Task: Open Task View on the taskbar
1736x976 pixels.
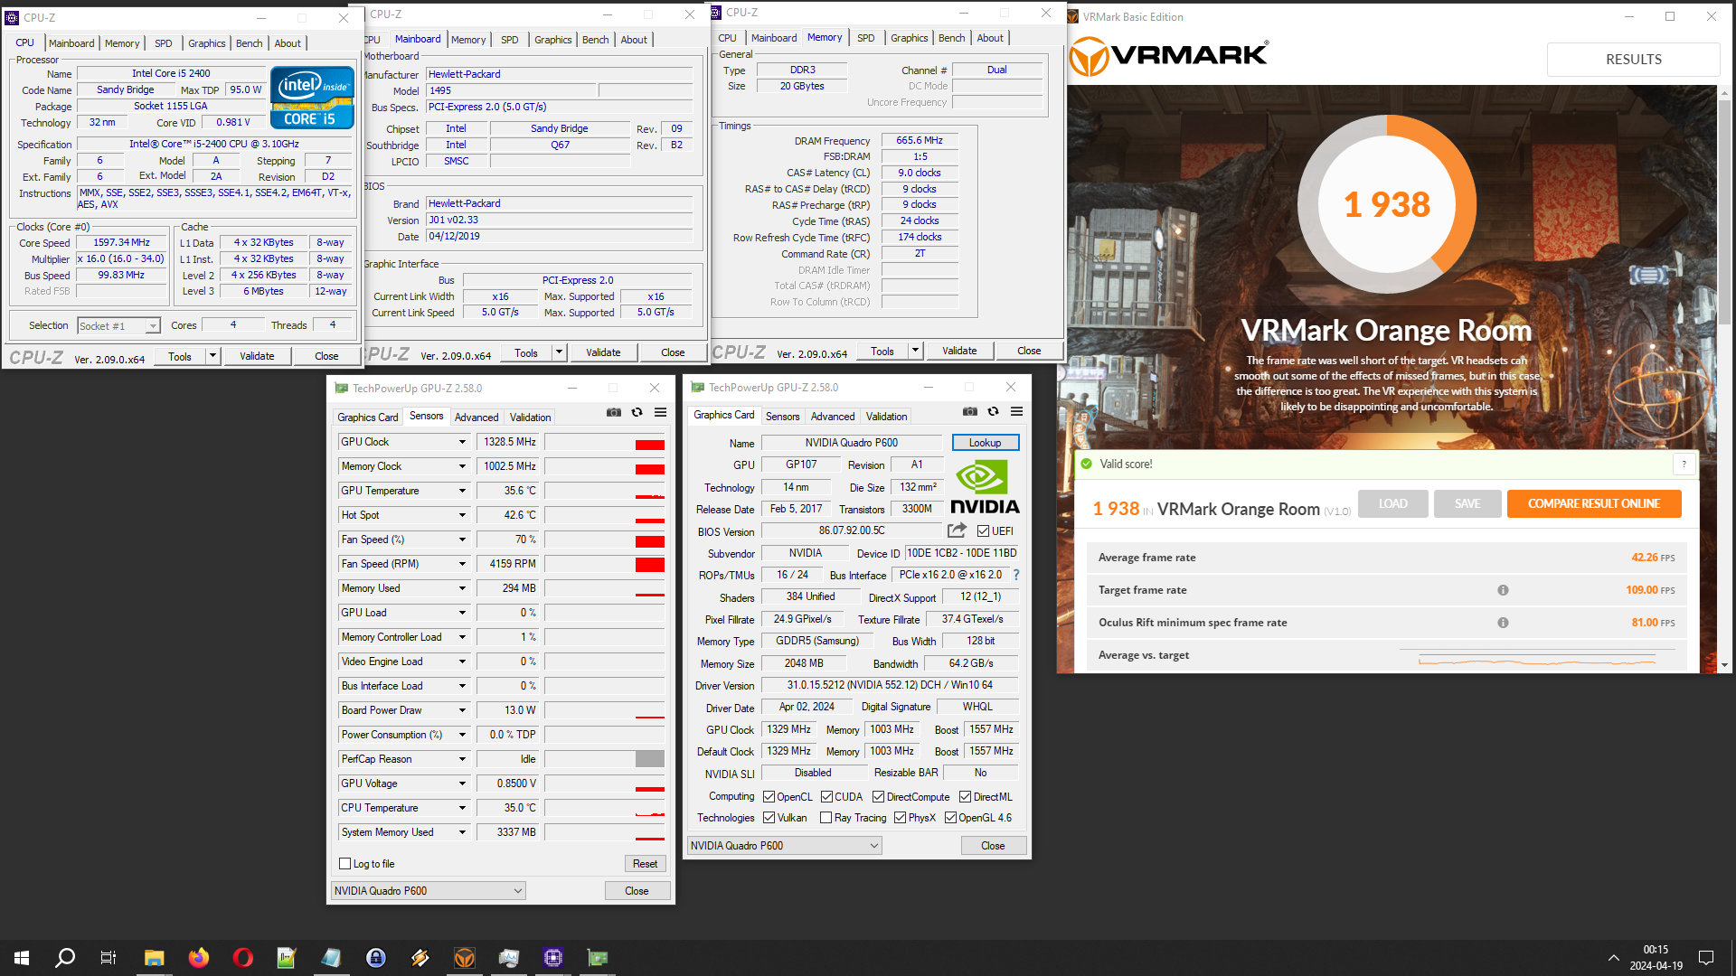Action: (x=108, y=958)
